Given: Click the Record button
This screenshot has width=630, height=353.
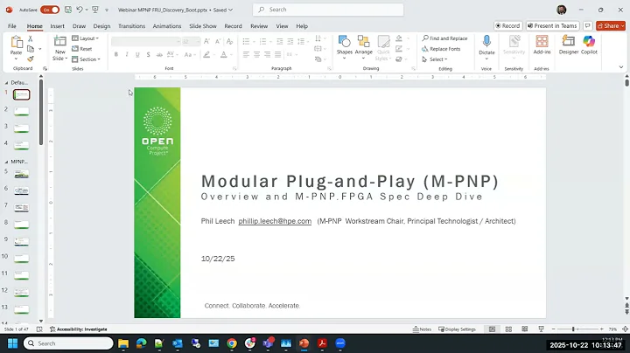Looking at the screenshot, I should coord(507,25).
